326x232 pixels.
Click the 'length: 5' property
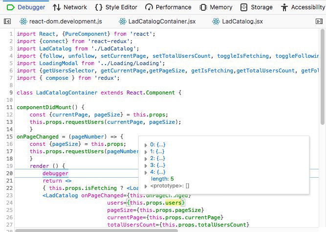tap(162, 179)
